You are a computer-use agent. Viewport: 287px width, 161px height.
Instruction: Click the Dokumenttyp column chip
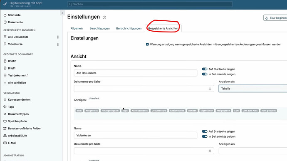(x=159, y=111)
